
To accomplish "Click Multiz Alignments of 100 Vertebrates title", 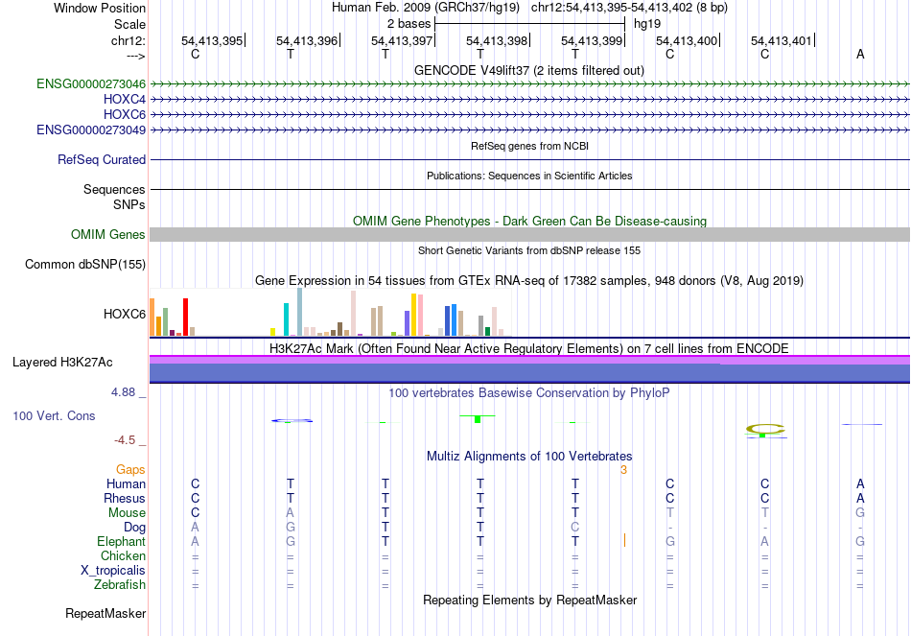I will (x=529, y=457).
